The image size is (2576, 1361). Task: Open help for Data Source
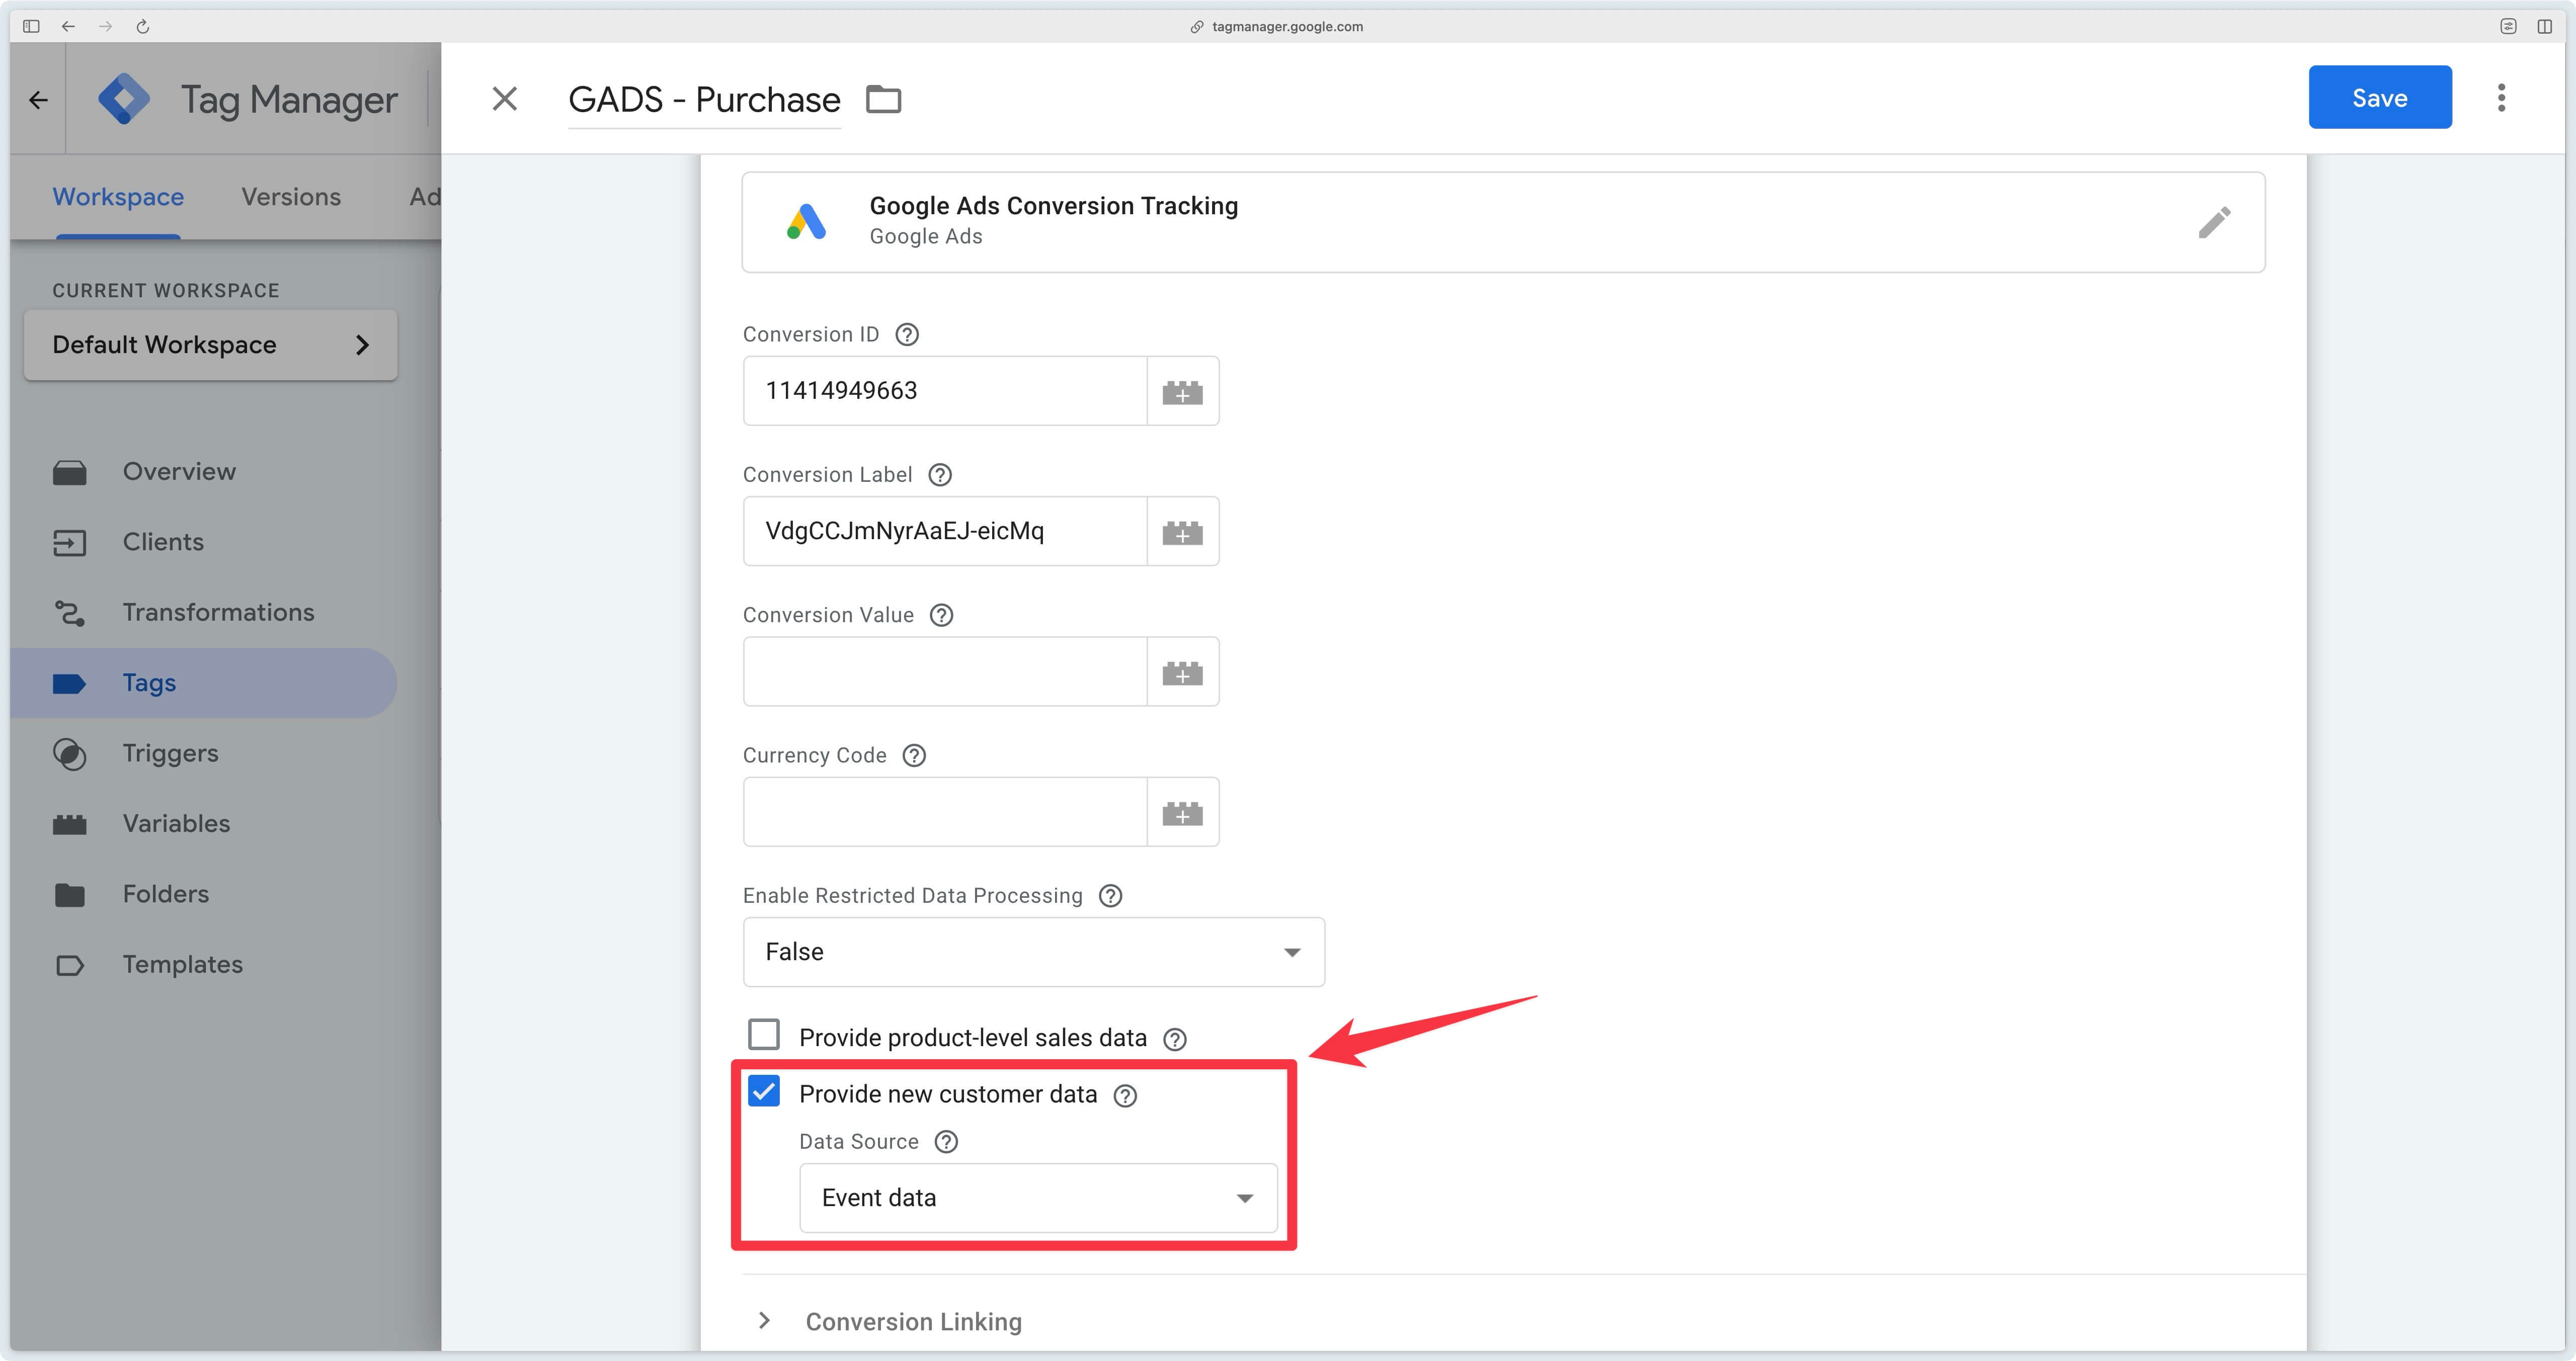[946, 1142]
